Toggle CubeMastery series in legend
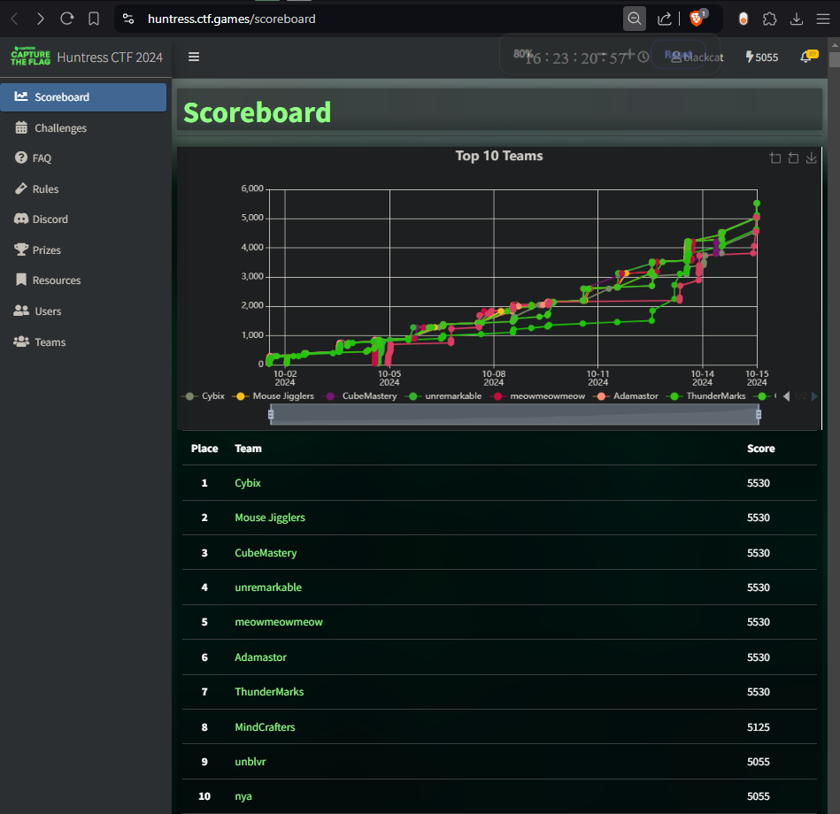 tap(359, 396)
